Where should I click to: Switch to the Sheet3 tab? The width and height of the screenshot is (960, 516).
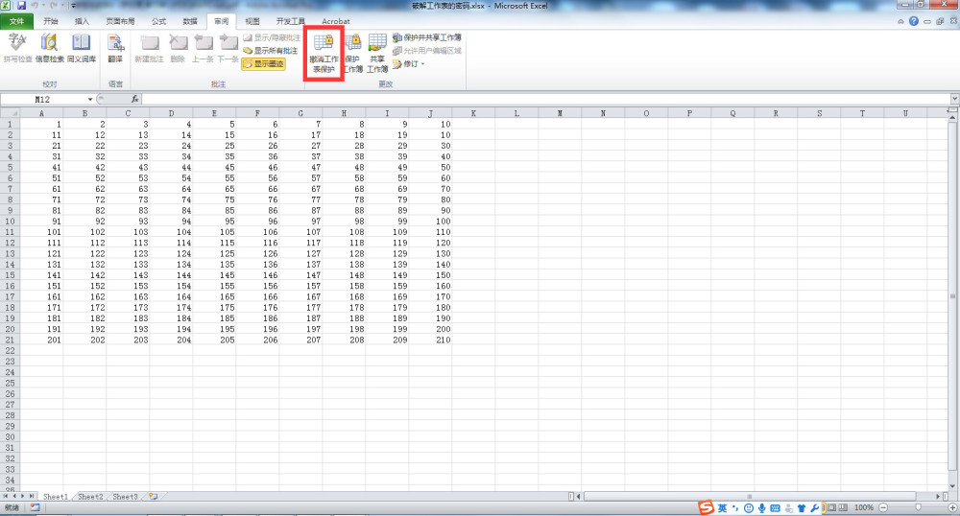pyautogui.click(x=125, y=497)
